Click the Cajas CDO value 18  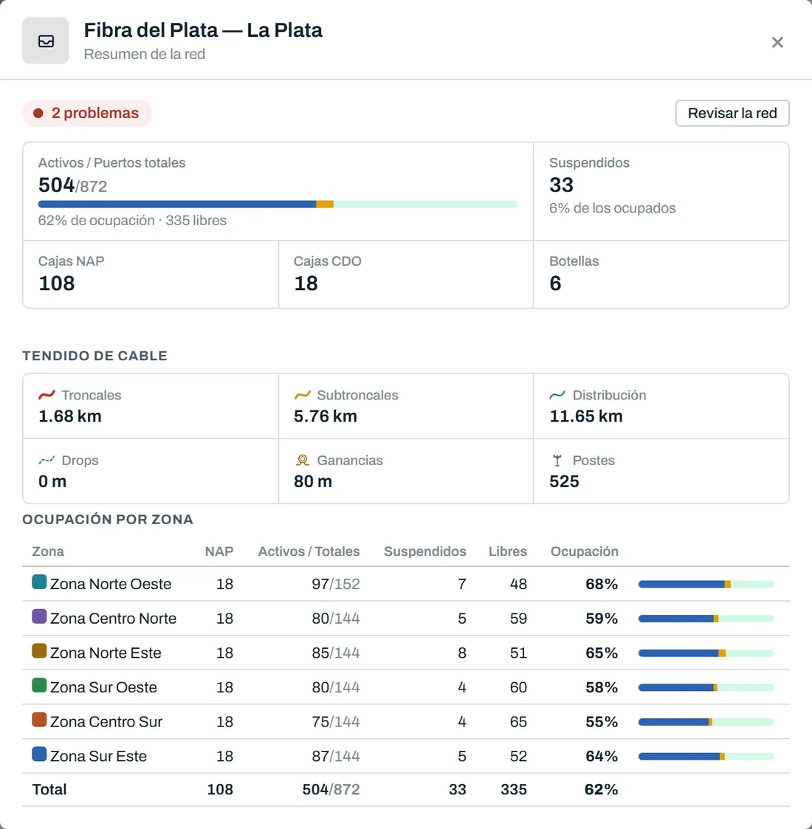click(x=306, y=283)
